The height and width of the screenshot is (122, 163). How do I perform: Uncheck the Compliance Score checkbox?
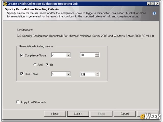[22, 55]
